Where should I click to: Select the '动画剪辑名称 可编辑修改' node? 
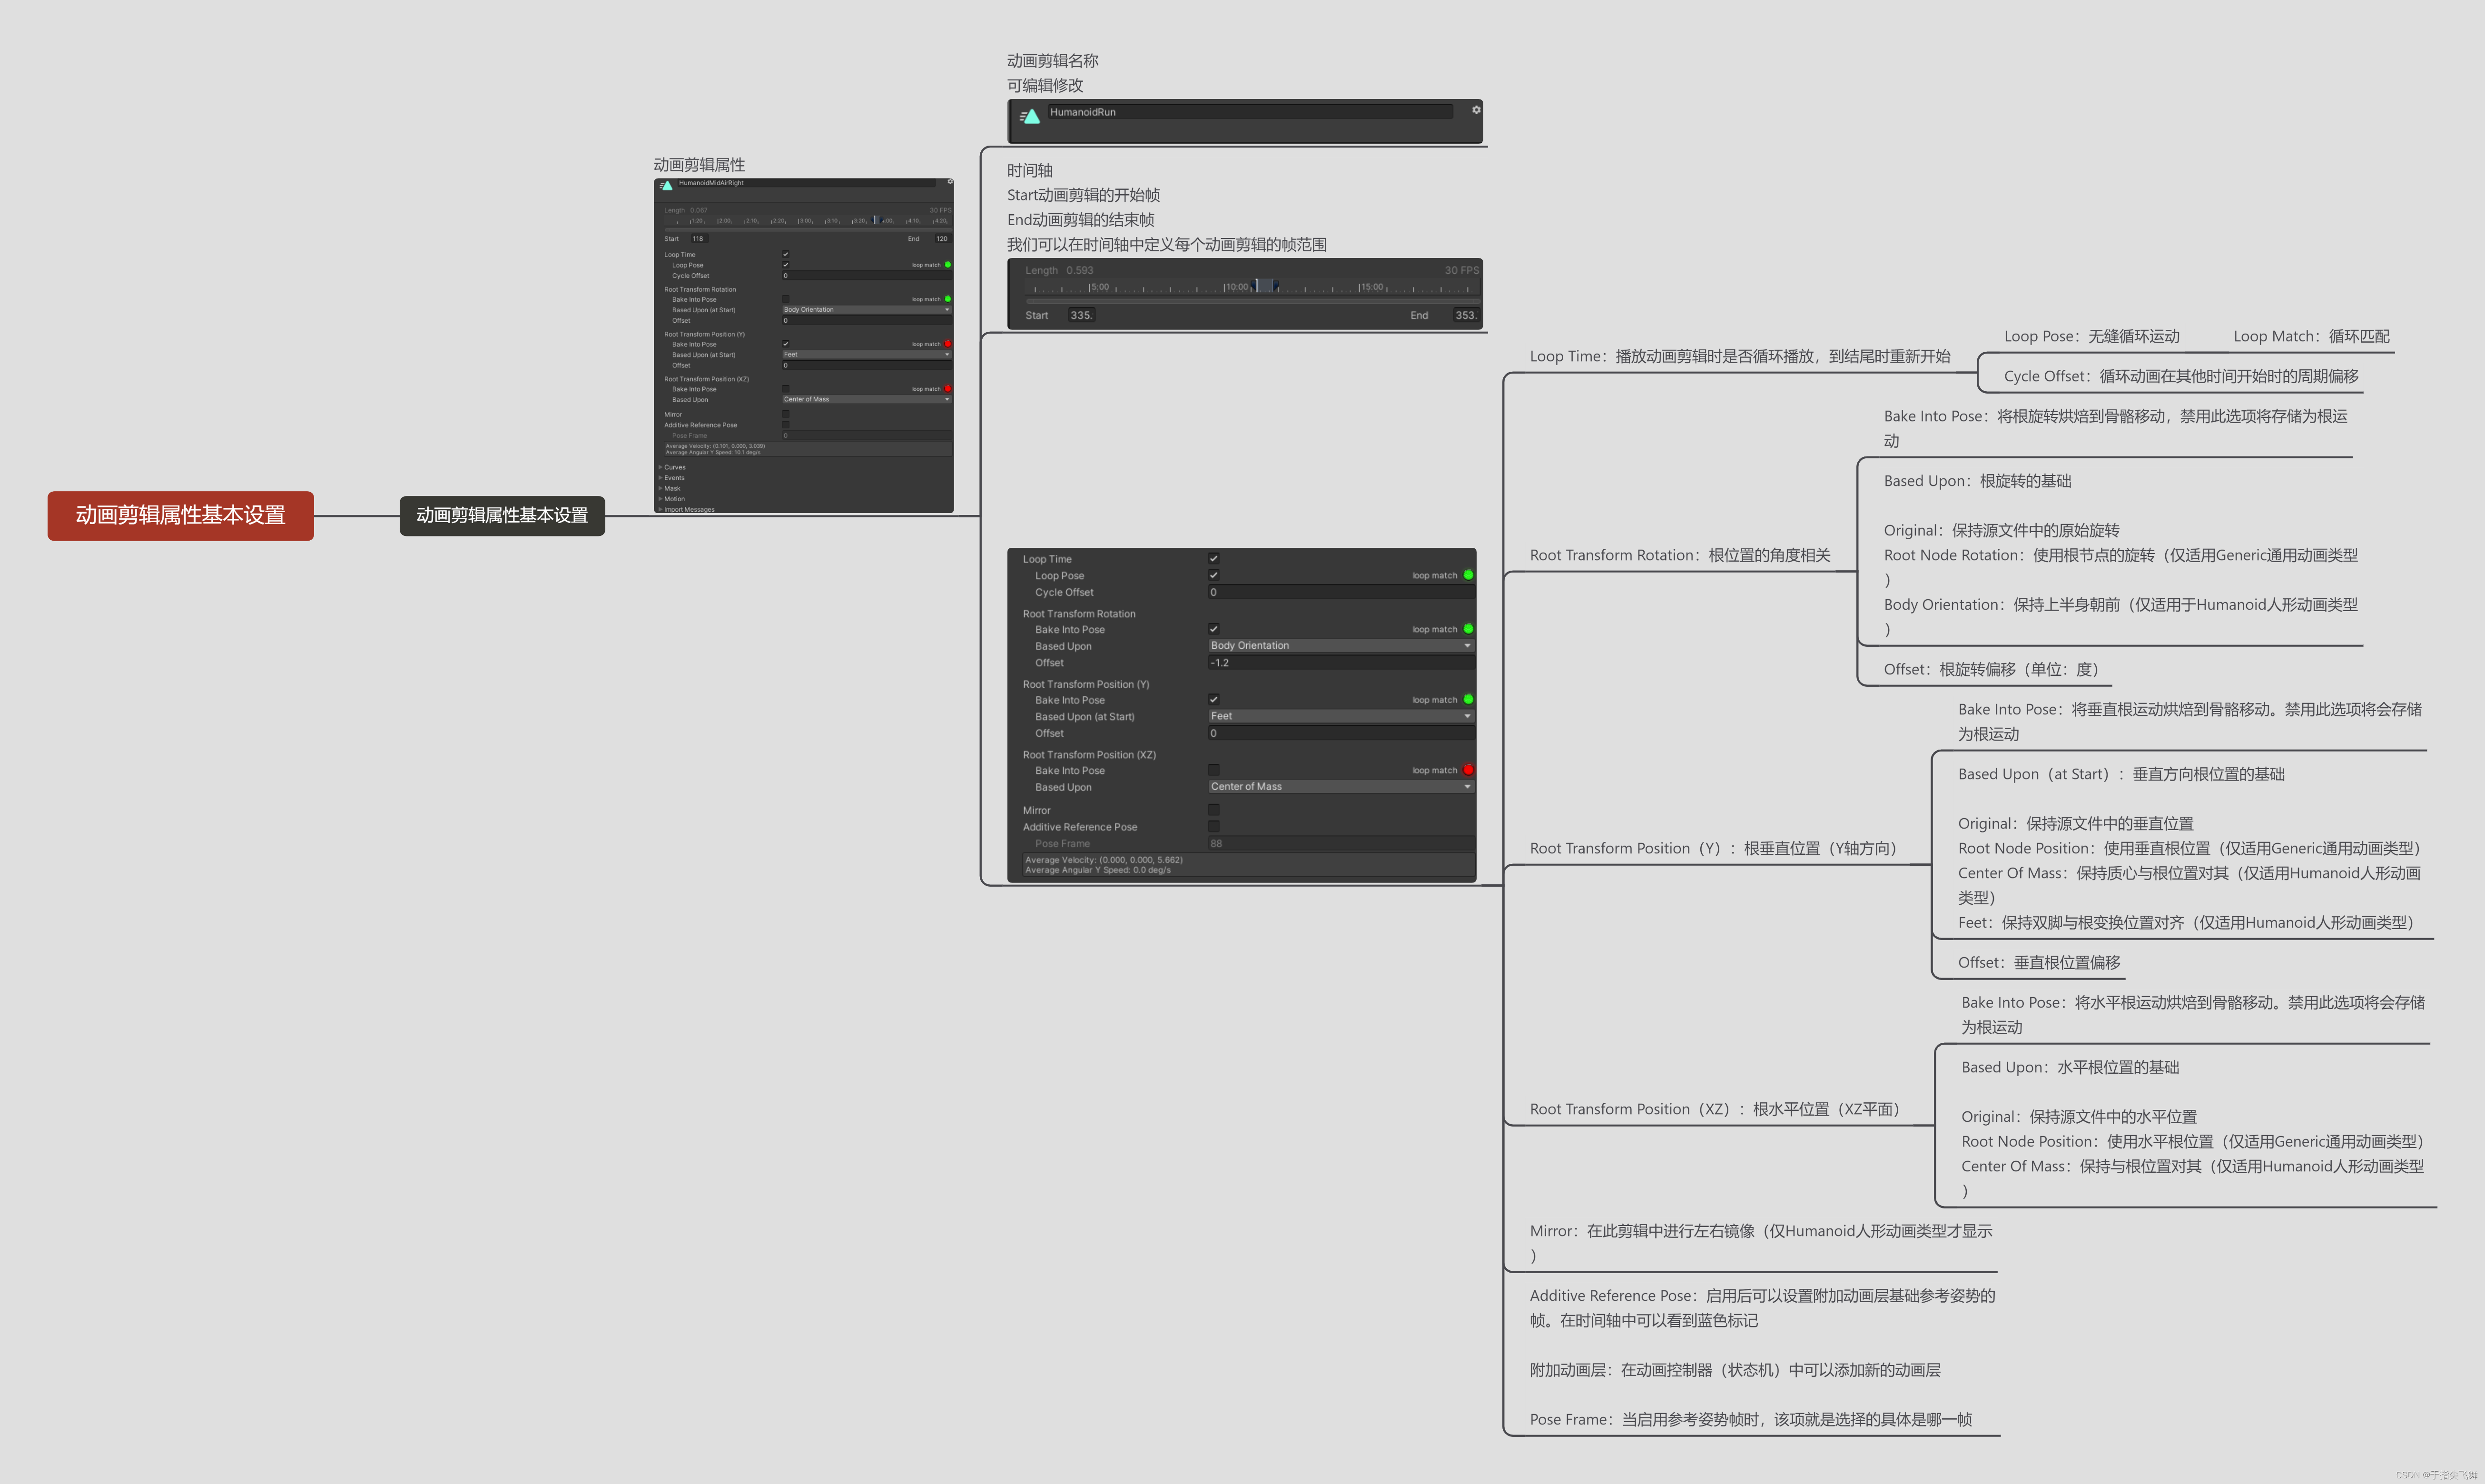1053,73
